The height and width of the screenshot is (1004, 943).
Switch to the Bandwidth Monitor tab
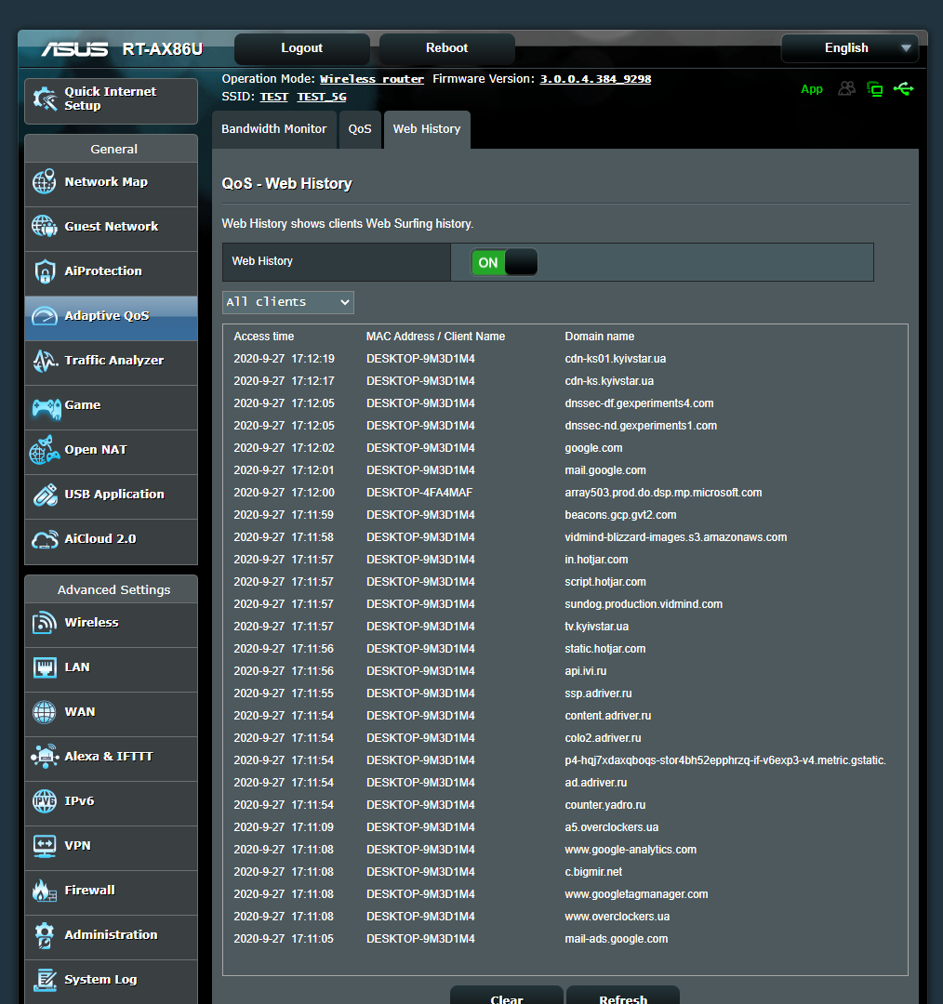[273, 129]
